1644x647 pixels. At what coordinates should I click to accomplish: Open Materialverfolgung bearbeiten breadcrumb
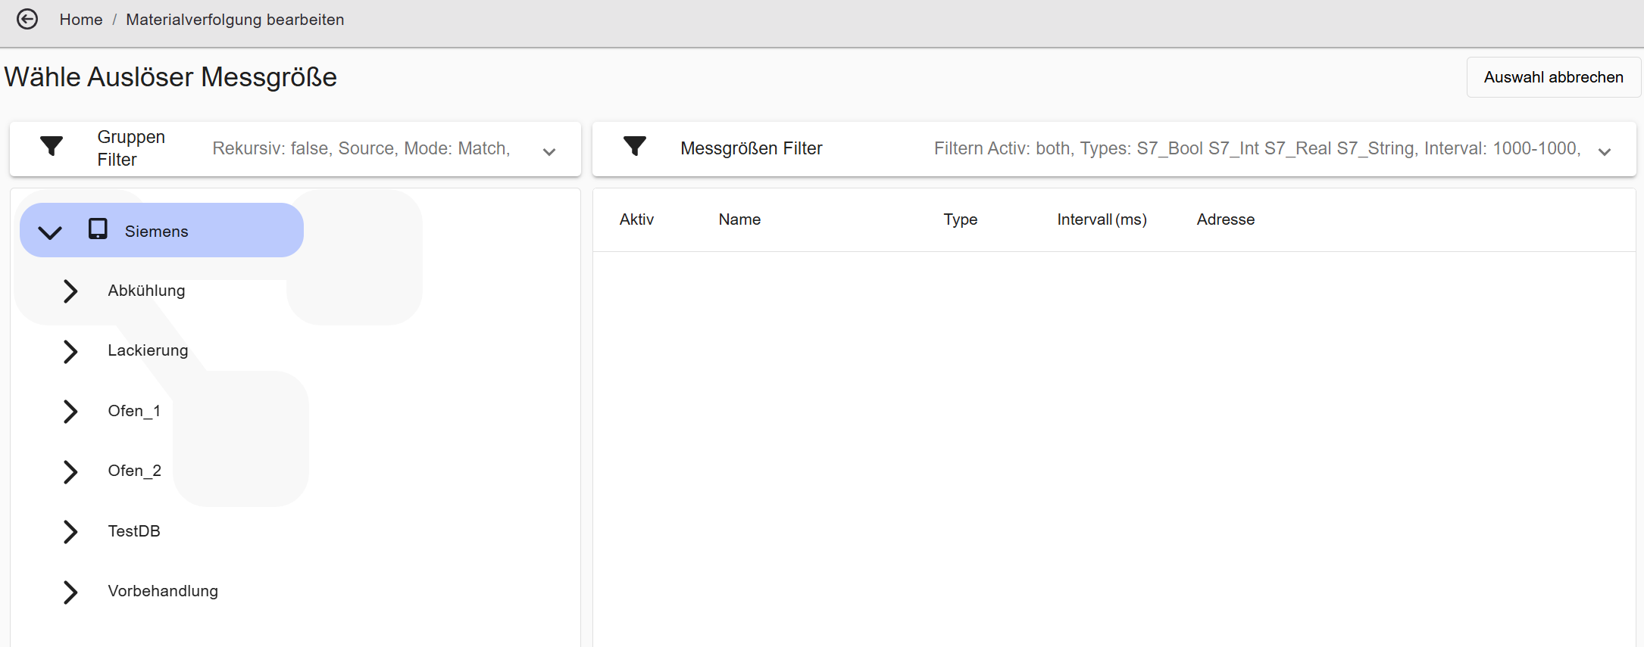[x=235, y=20]
